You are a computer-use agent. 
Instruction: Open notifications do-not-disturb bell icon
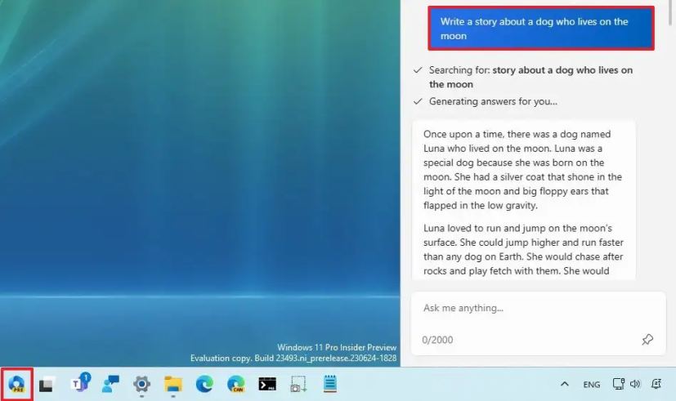tap(656, 384)
